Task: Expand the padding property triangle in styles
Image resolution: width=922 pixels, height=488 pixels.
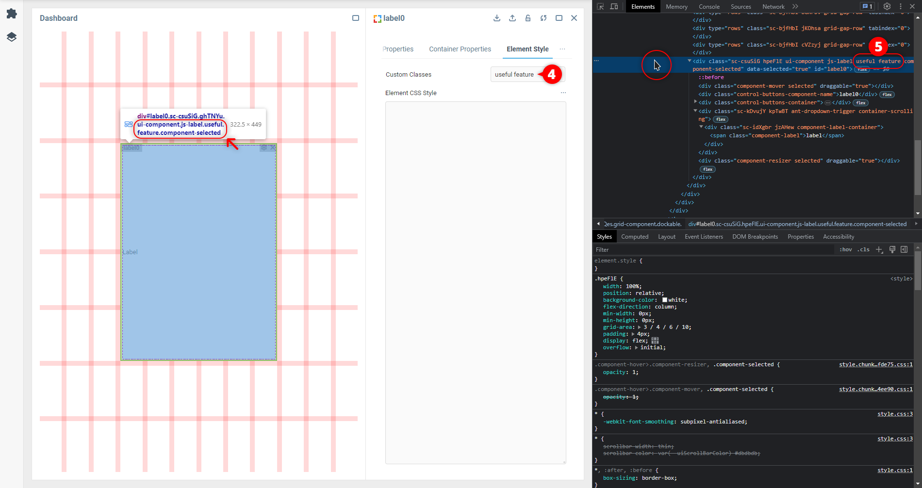Action: (x=633, y=334)
